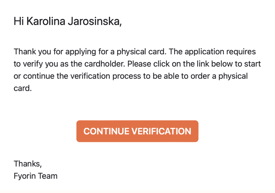Click the final word "card." of the paragraph

point(23,88)
